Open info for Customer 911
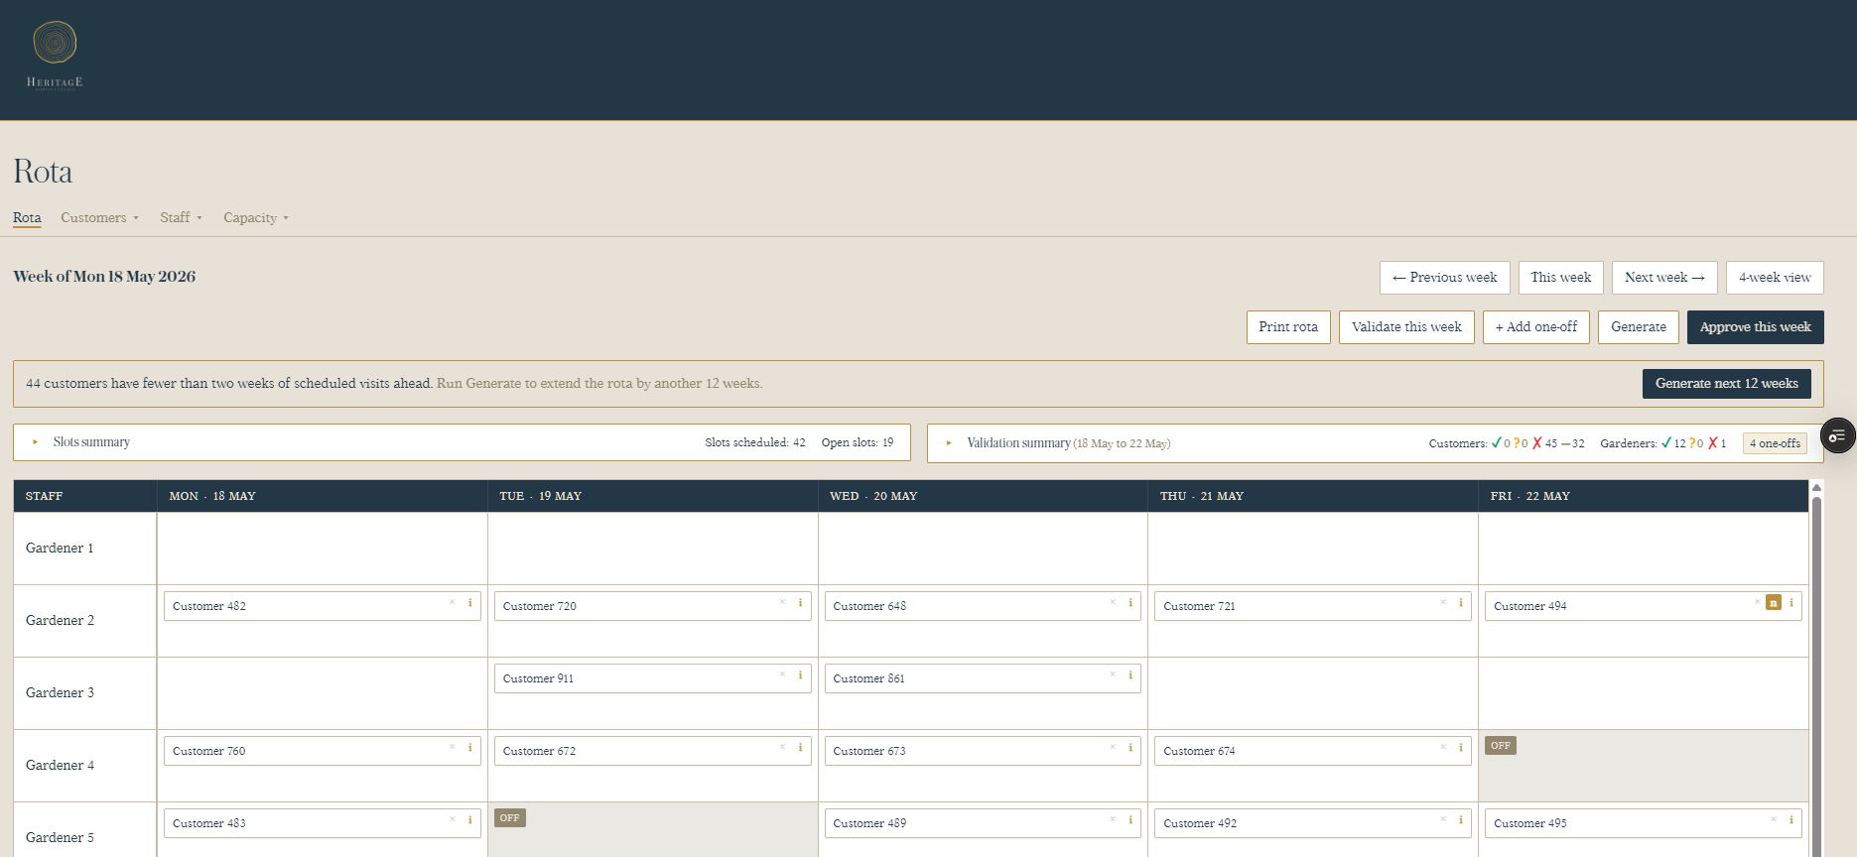The height and width of the screenshot is (857, 1857). [x=800, y=675]
